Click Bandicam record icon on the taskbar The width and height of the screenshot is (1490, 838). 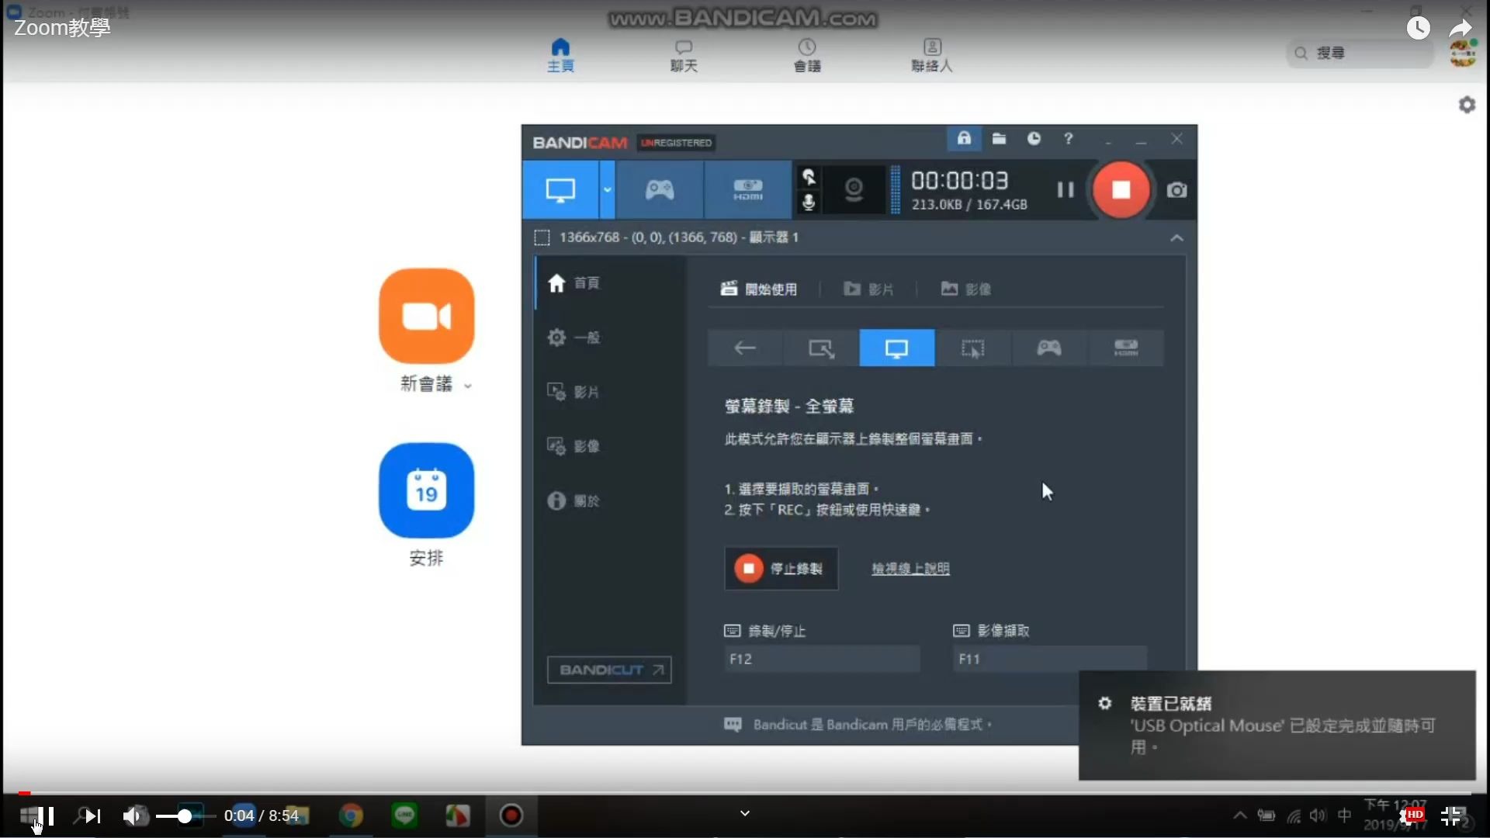pos(511,816)
